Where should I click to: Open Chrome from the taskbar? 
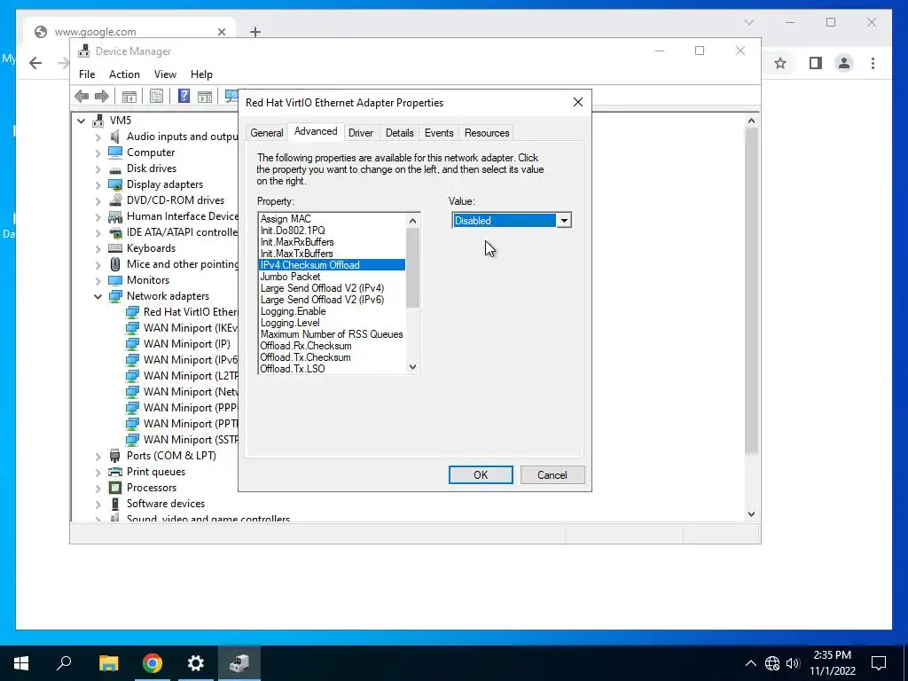coord(153,663)
